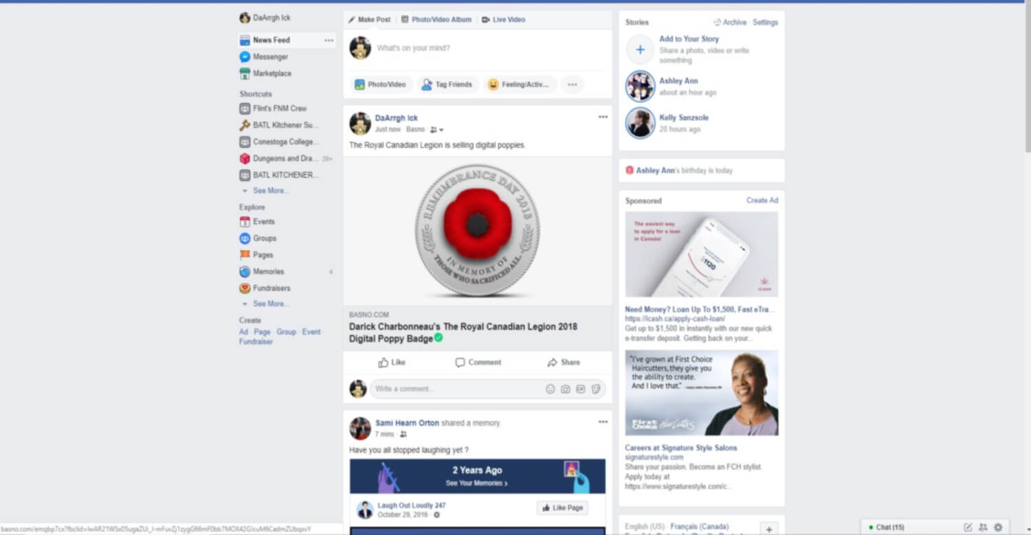Click the Create Fundraiser link
This screenshot has height=535, width=1031.
pos(256,341)
